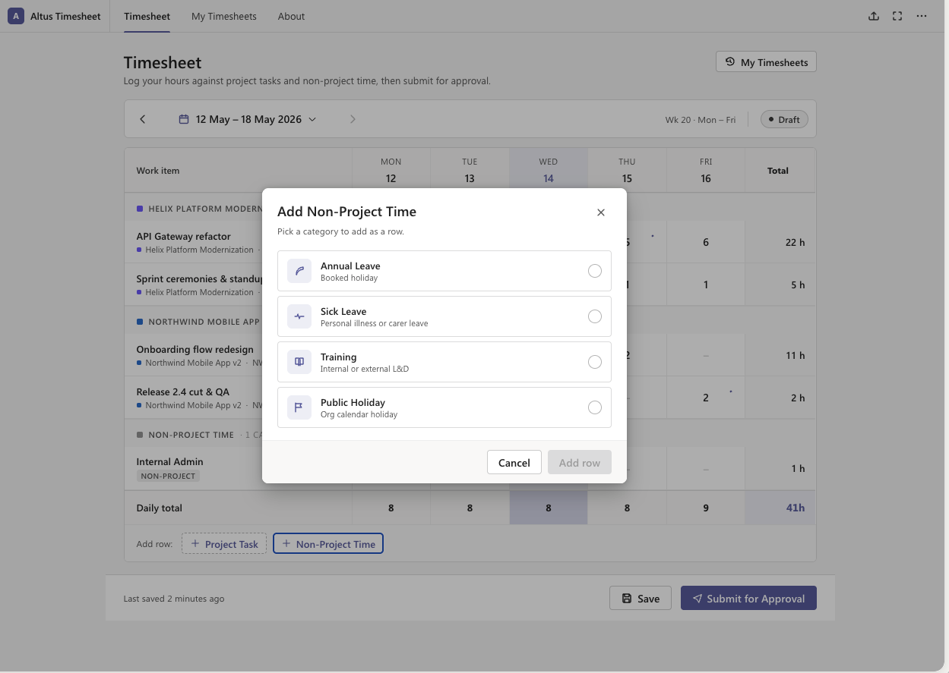The width and height of the screenshot is (949, 673).
Task: Open the three-dot more options menu
Action: 922,16
